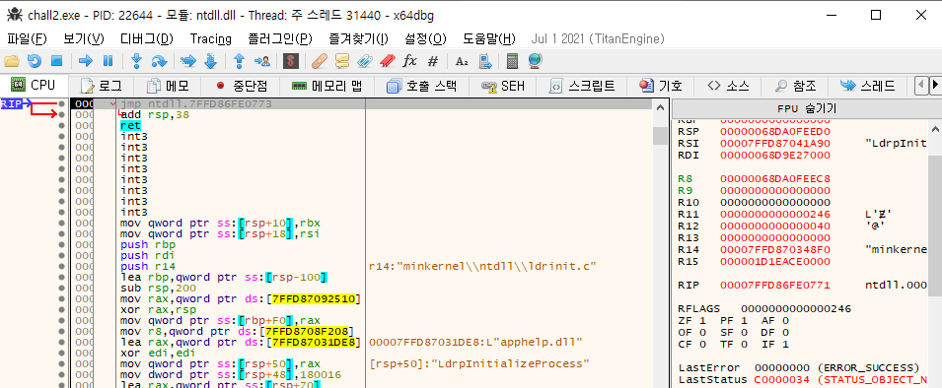
Task: Toggle breakpoint bullet beside 'push rdi'
Action: point(61,255)
